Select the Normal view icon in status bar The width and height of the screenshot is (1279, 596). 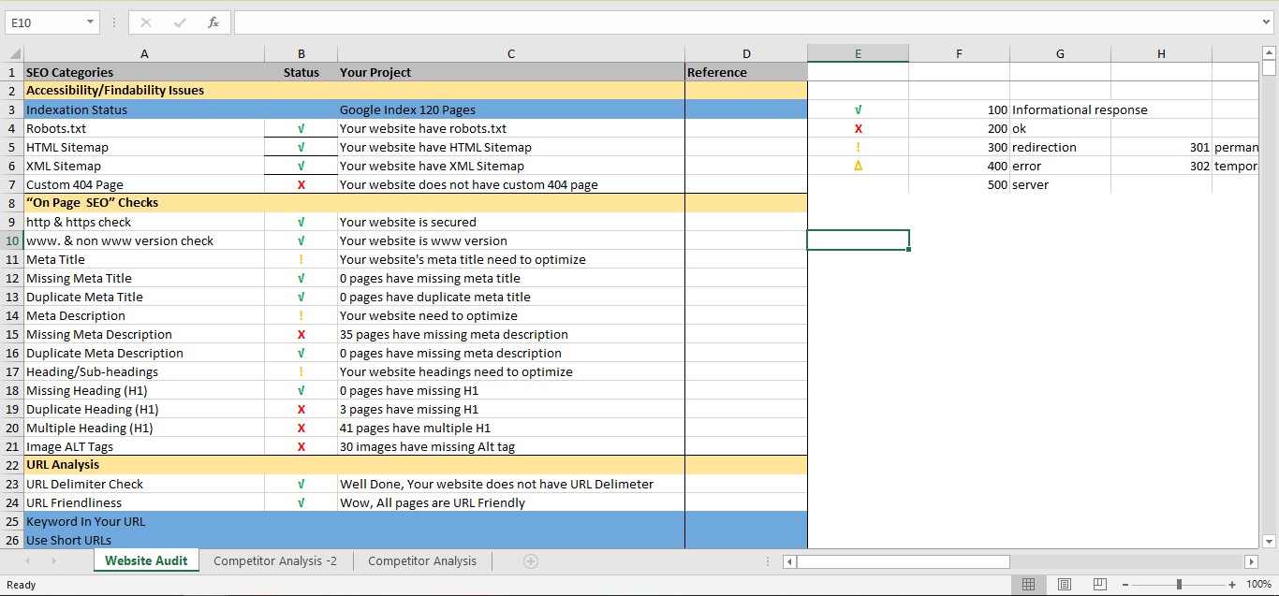1028,584
